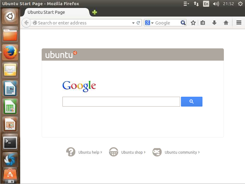The width and height of the screenshot is (245, 184).
Task: Open the Firefox hamburger menu
Action: (239, 23)
